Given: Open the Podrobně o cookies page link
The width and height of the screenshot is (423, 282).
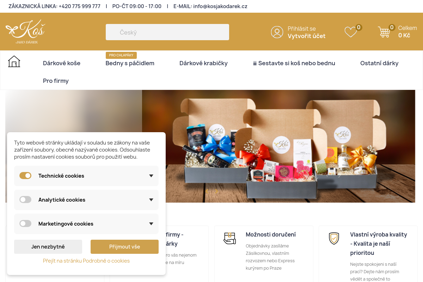Looking at the screenshot, I should click(x=86, y=261).
